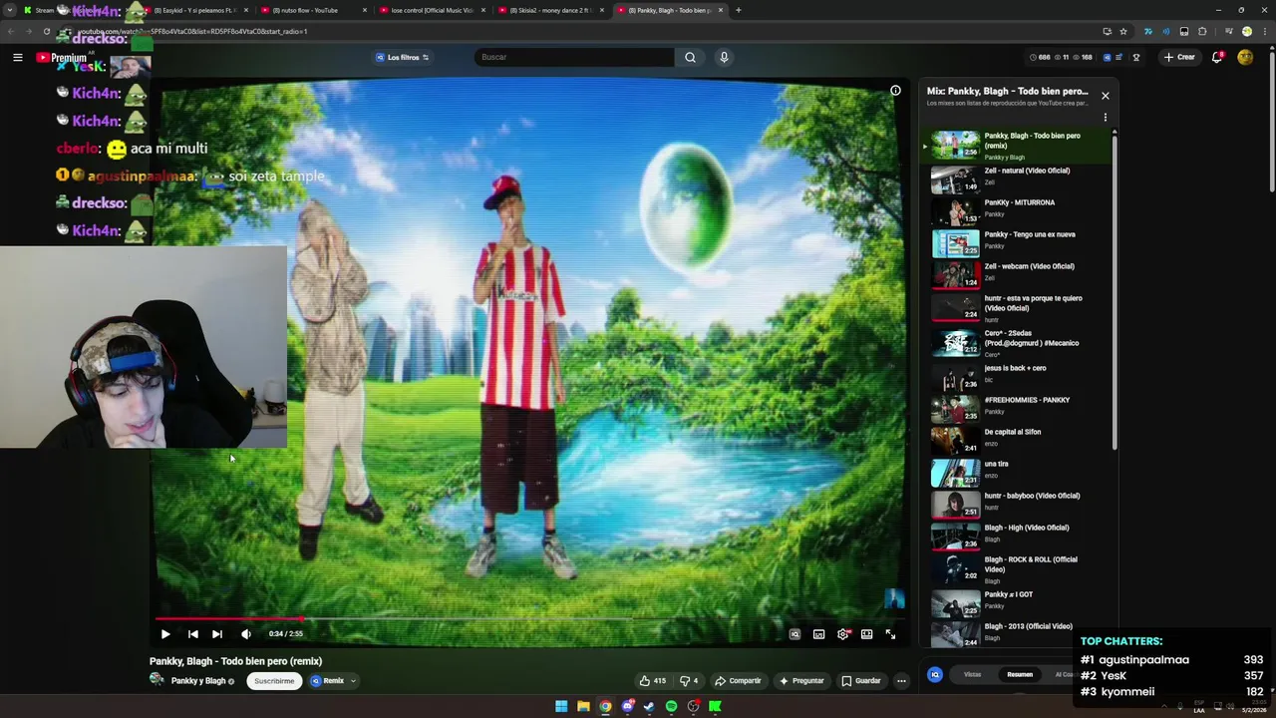Open a new browser tab
Viewport: 1276px width, 718px height.
click(738, 10)
